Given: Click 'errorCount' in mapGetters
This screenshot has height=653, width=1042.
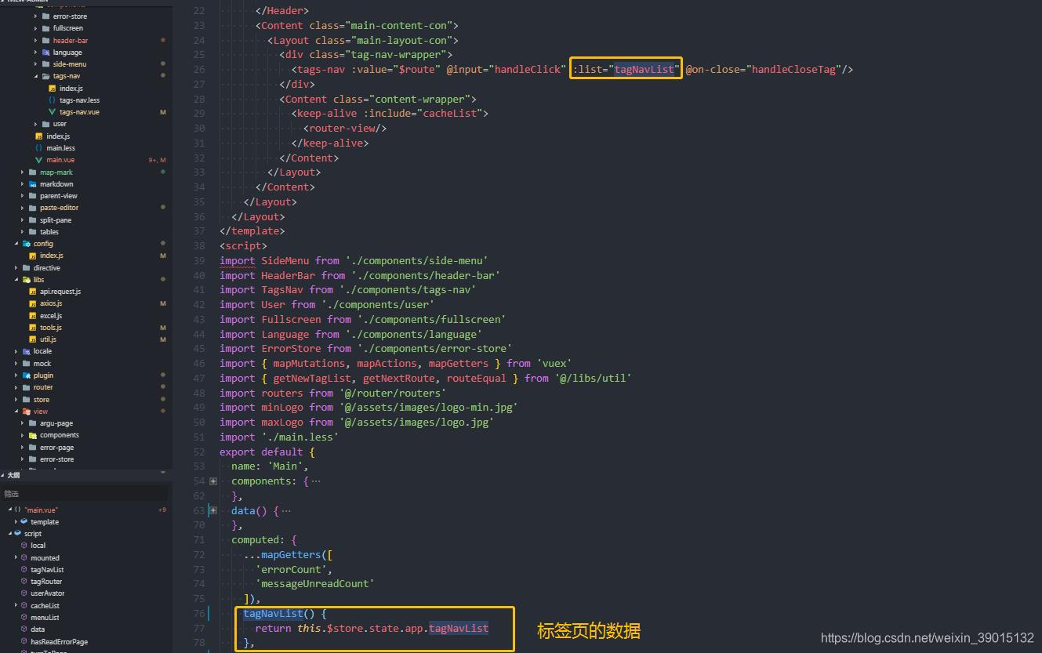Looking at the screenshot, I should pyautogui.click(x=291, y=569).
